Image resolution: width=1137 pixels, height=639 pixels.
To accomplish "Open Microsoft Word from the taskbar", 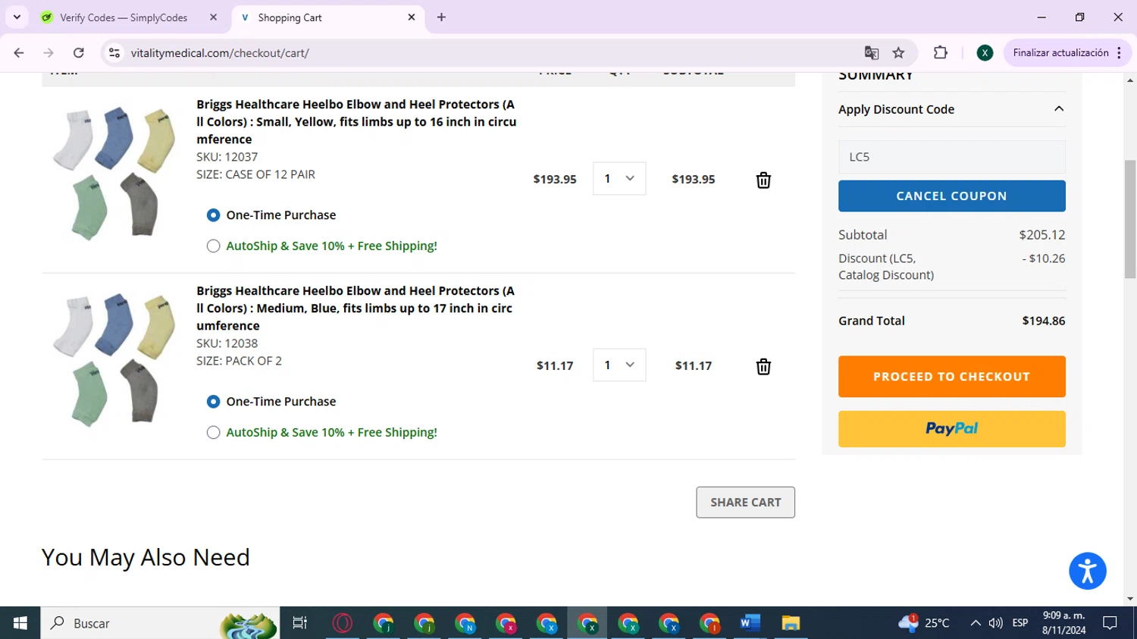I will coord(750,623).
